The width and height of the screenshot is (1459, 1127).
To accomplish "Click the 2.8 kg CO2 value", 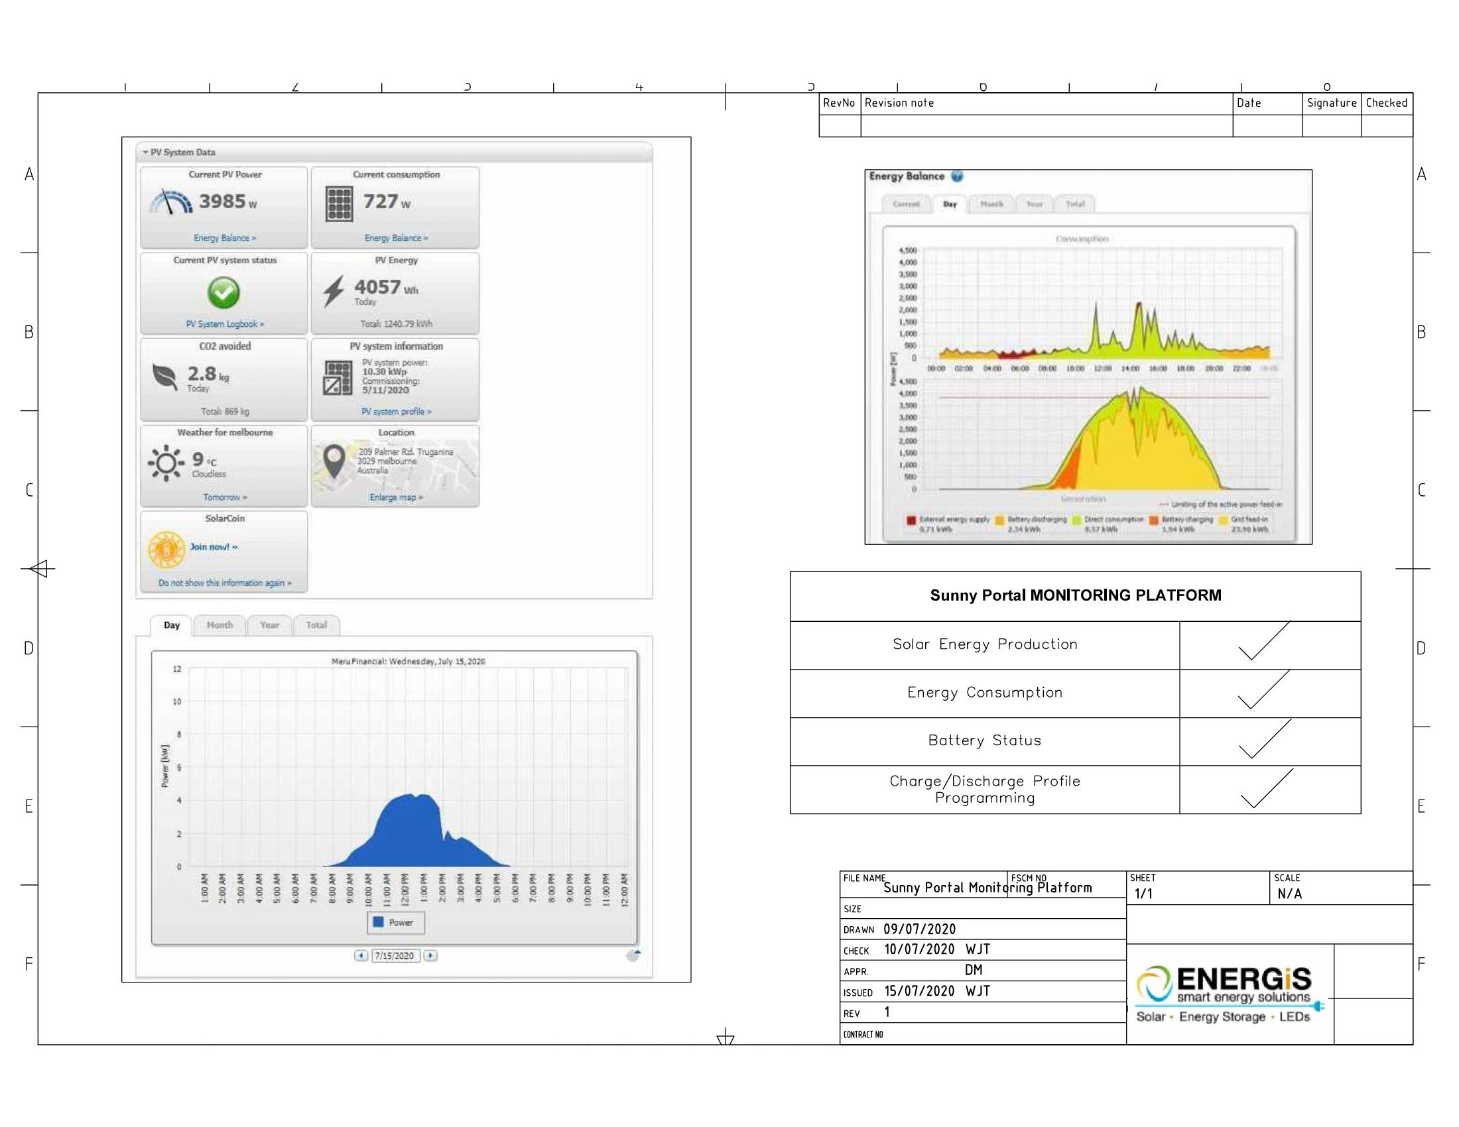I will tap(208, 374).
